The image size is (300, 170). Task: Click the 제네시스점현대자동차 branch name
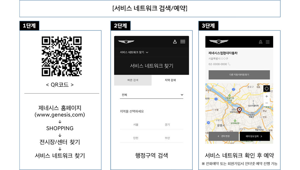pos(223,53)
